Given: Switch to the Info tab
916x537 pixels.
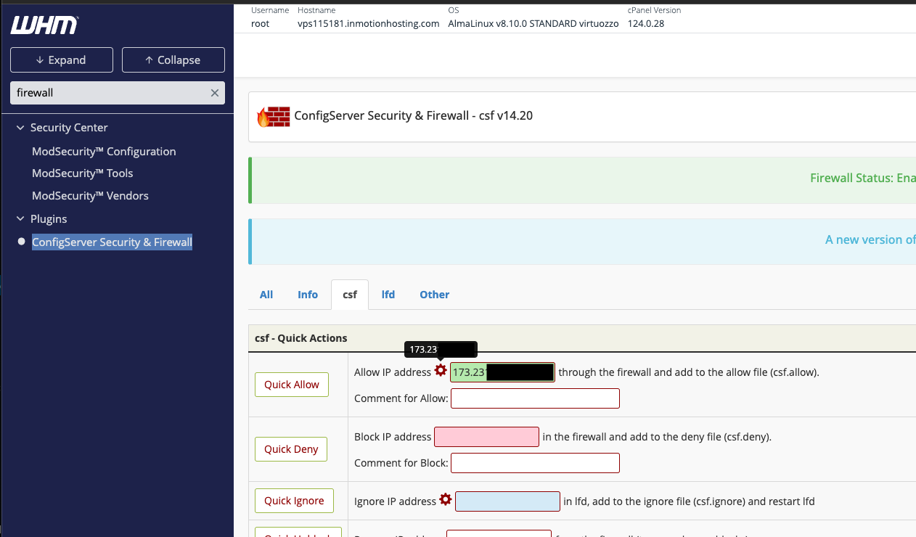Looking at the screenshot, I should (308, 295).
